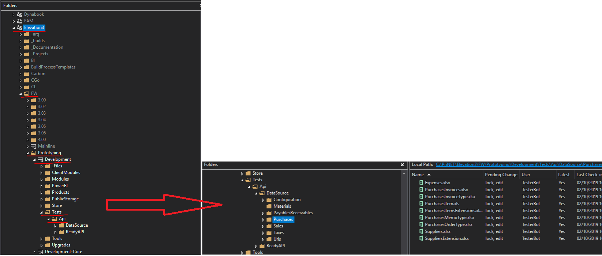Click the team project icon beside EAM
Screen dimensions: 602x256
[x=20, y=21]
